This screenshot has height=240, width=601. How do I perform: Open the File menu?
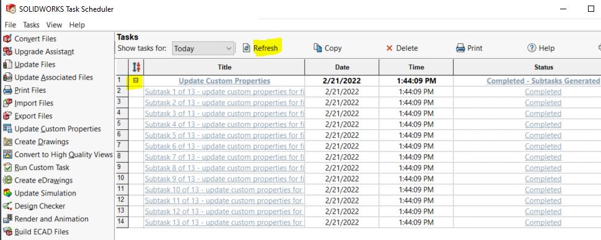[11, 25]
